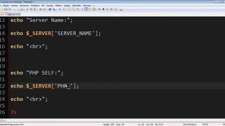Image resolution: width=225 pixels, height=126 pixels.
Task: Click the Save Recorded Macro icon
Action: [116, 9]
